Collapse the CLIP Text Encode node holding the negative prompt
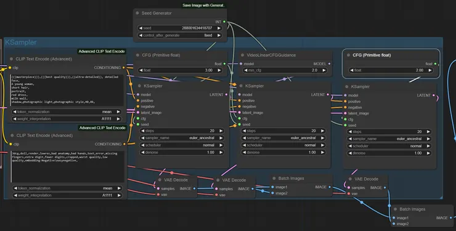 [x=12, y=136]
